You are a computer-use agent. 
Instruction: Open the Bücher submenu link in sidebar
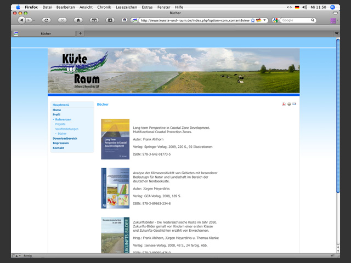pyautogui.click(x=62, y=134)
